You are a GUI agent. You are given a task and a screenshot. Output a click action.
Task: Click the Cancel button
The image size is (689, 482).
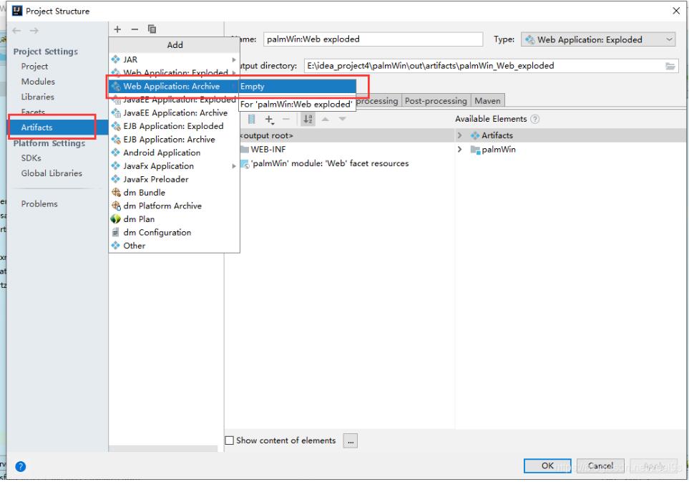(x=600, y=466)
